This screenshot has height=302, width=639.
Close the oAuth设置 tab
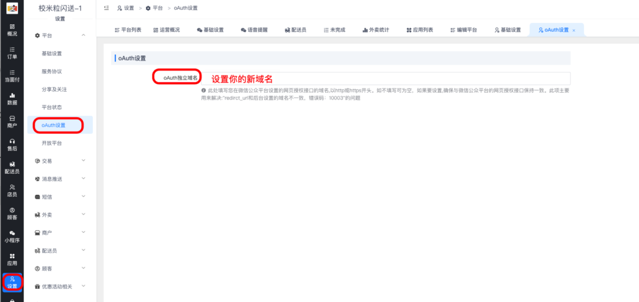[x=574, y=30]
